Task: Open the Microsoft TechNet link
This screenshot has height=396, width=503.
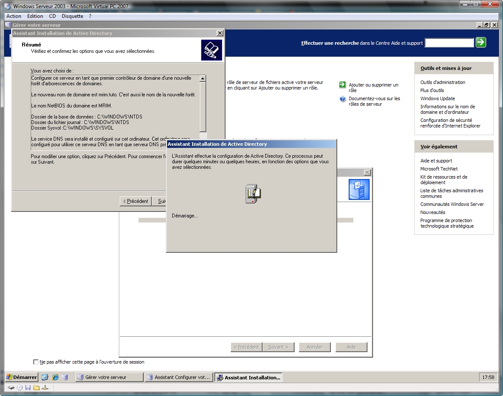Action: [x=439, y=168]
